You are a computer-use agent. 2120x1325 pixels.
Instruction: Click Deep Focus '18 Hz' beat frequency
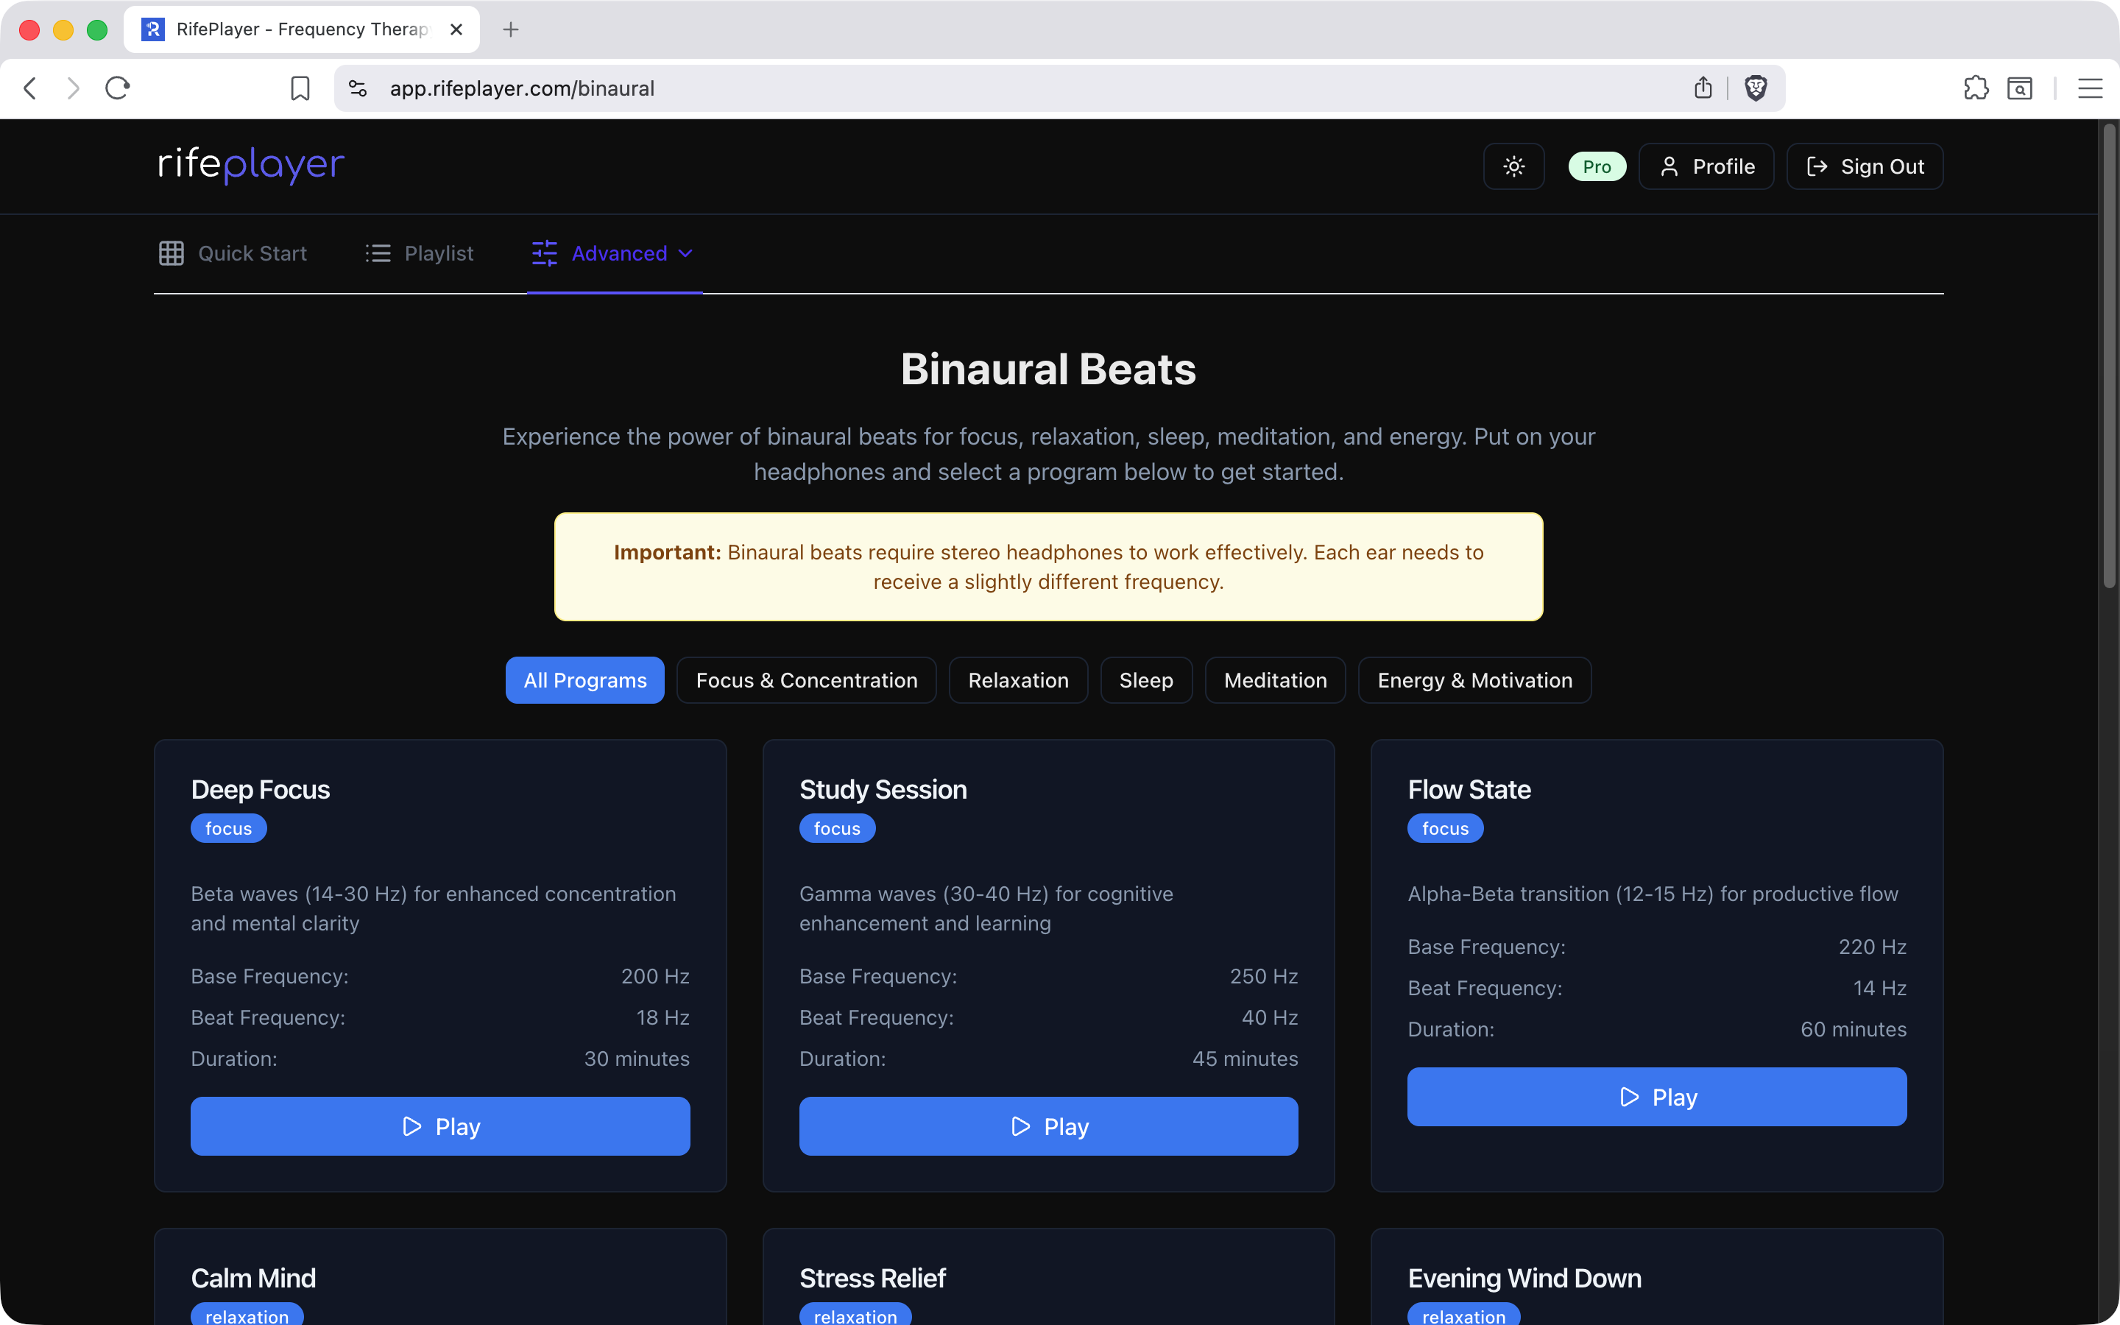(663, 1017)
